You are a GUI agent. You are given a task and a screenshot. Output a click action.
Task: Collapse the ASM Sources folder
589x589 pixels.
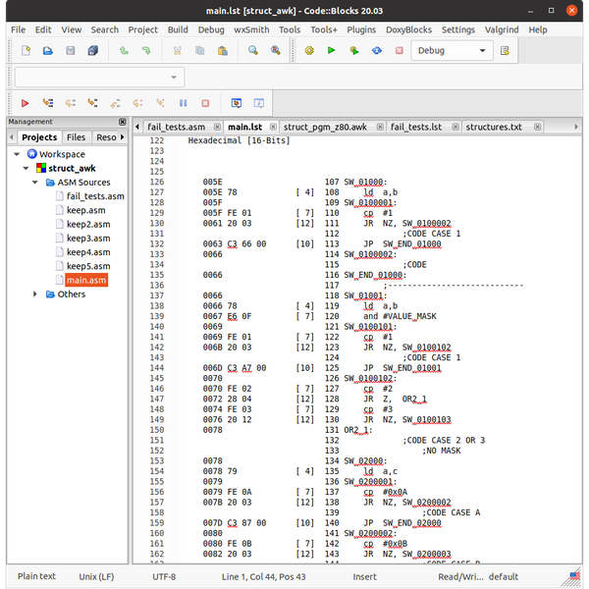click(35, 183)
